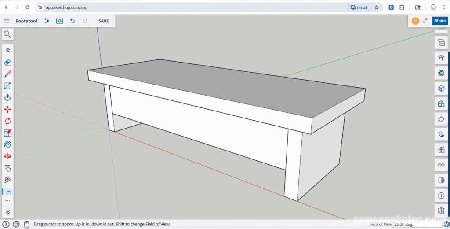The width and height of the screenshot is (450, 229).
Task: Click the Redo arrow
Action: click(85, 21)
